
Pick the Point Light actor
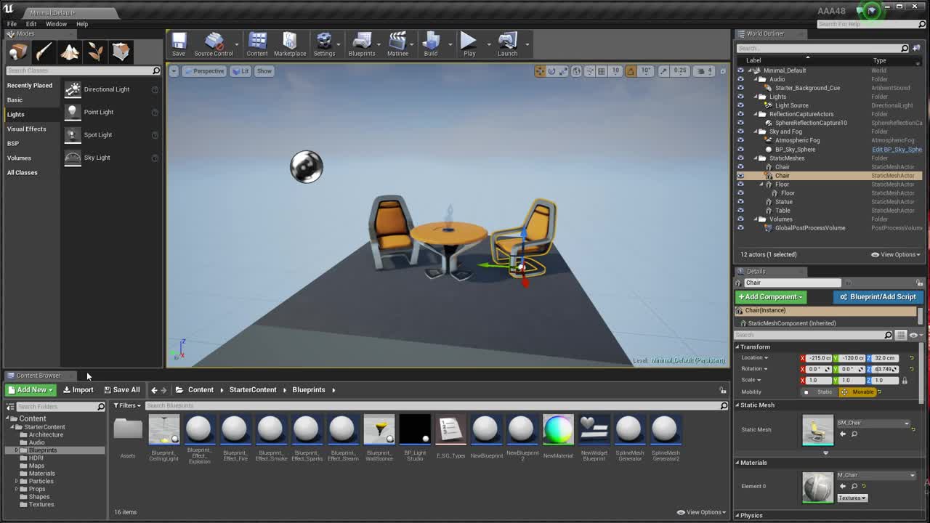click(112, 112)
